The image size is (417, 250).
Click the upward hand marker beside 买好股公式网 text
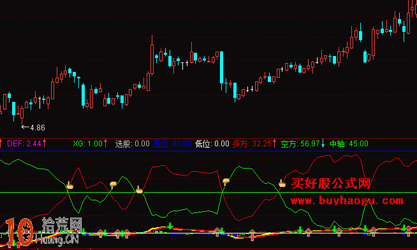(x=282, y=183)
